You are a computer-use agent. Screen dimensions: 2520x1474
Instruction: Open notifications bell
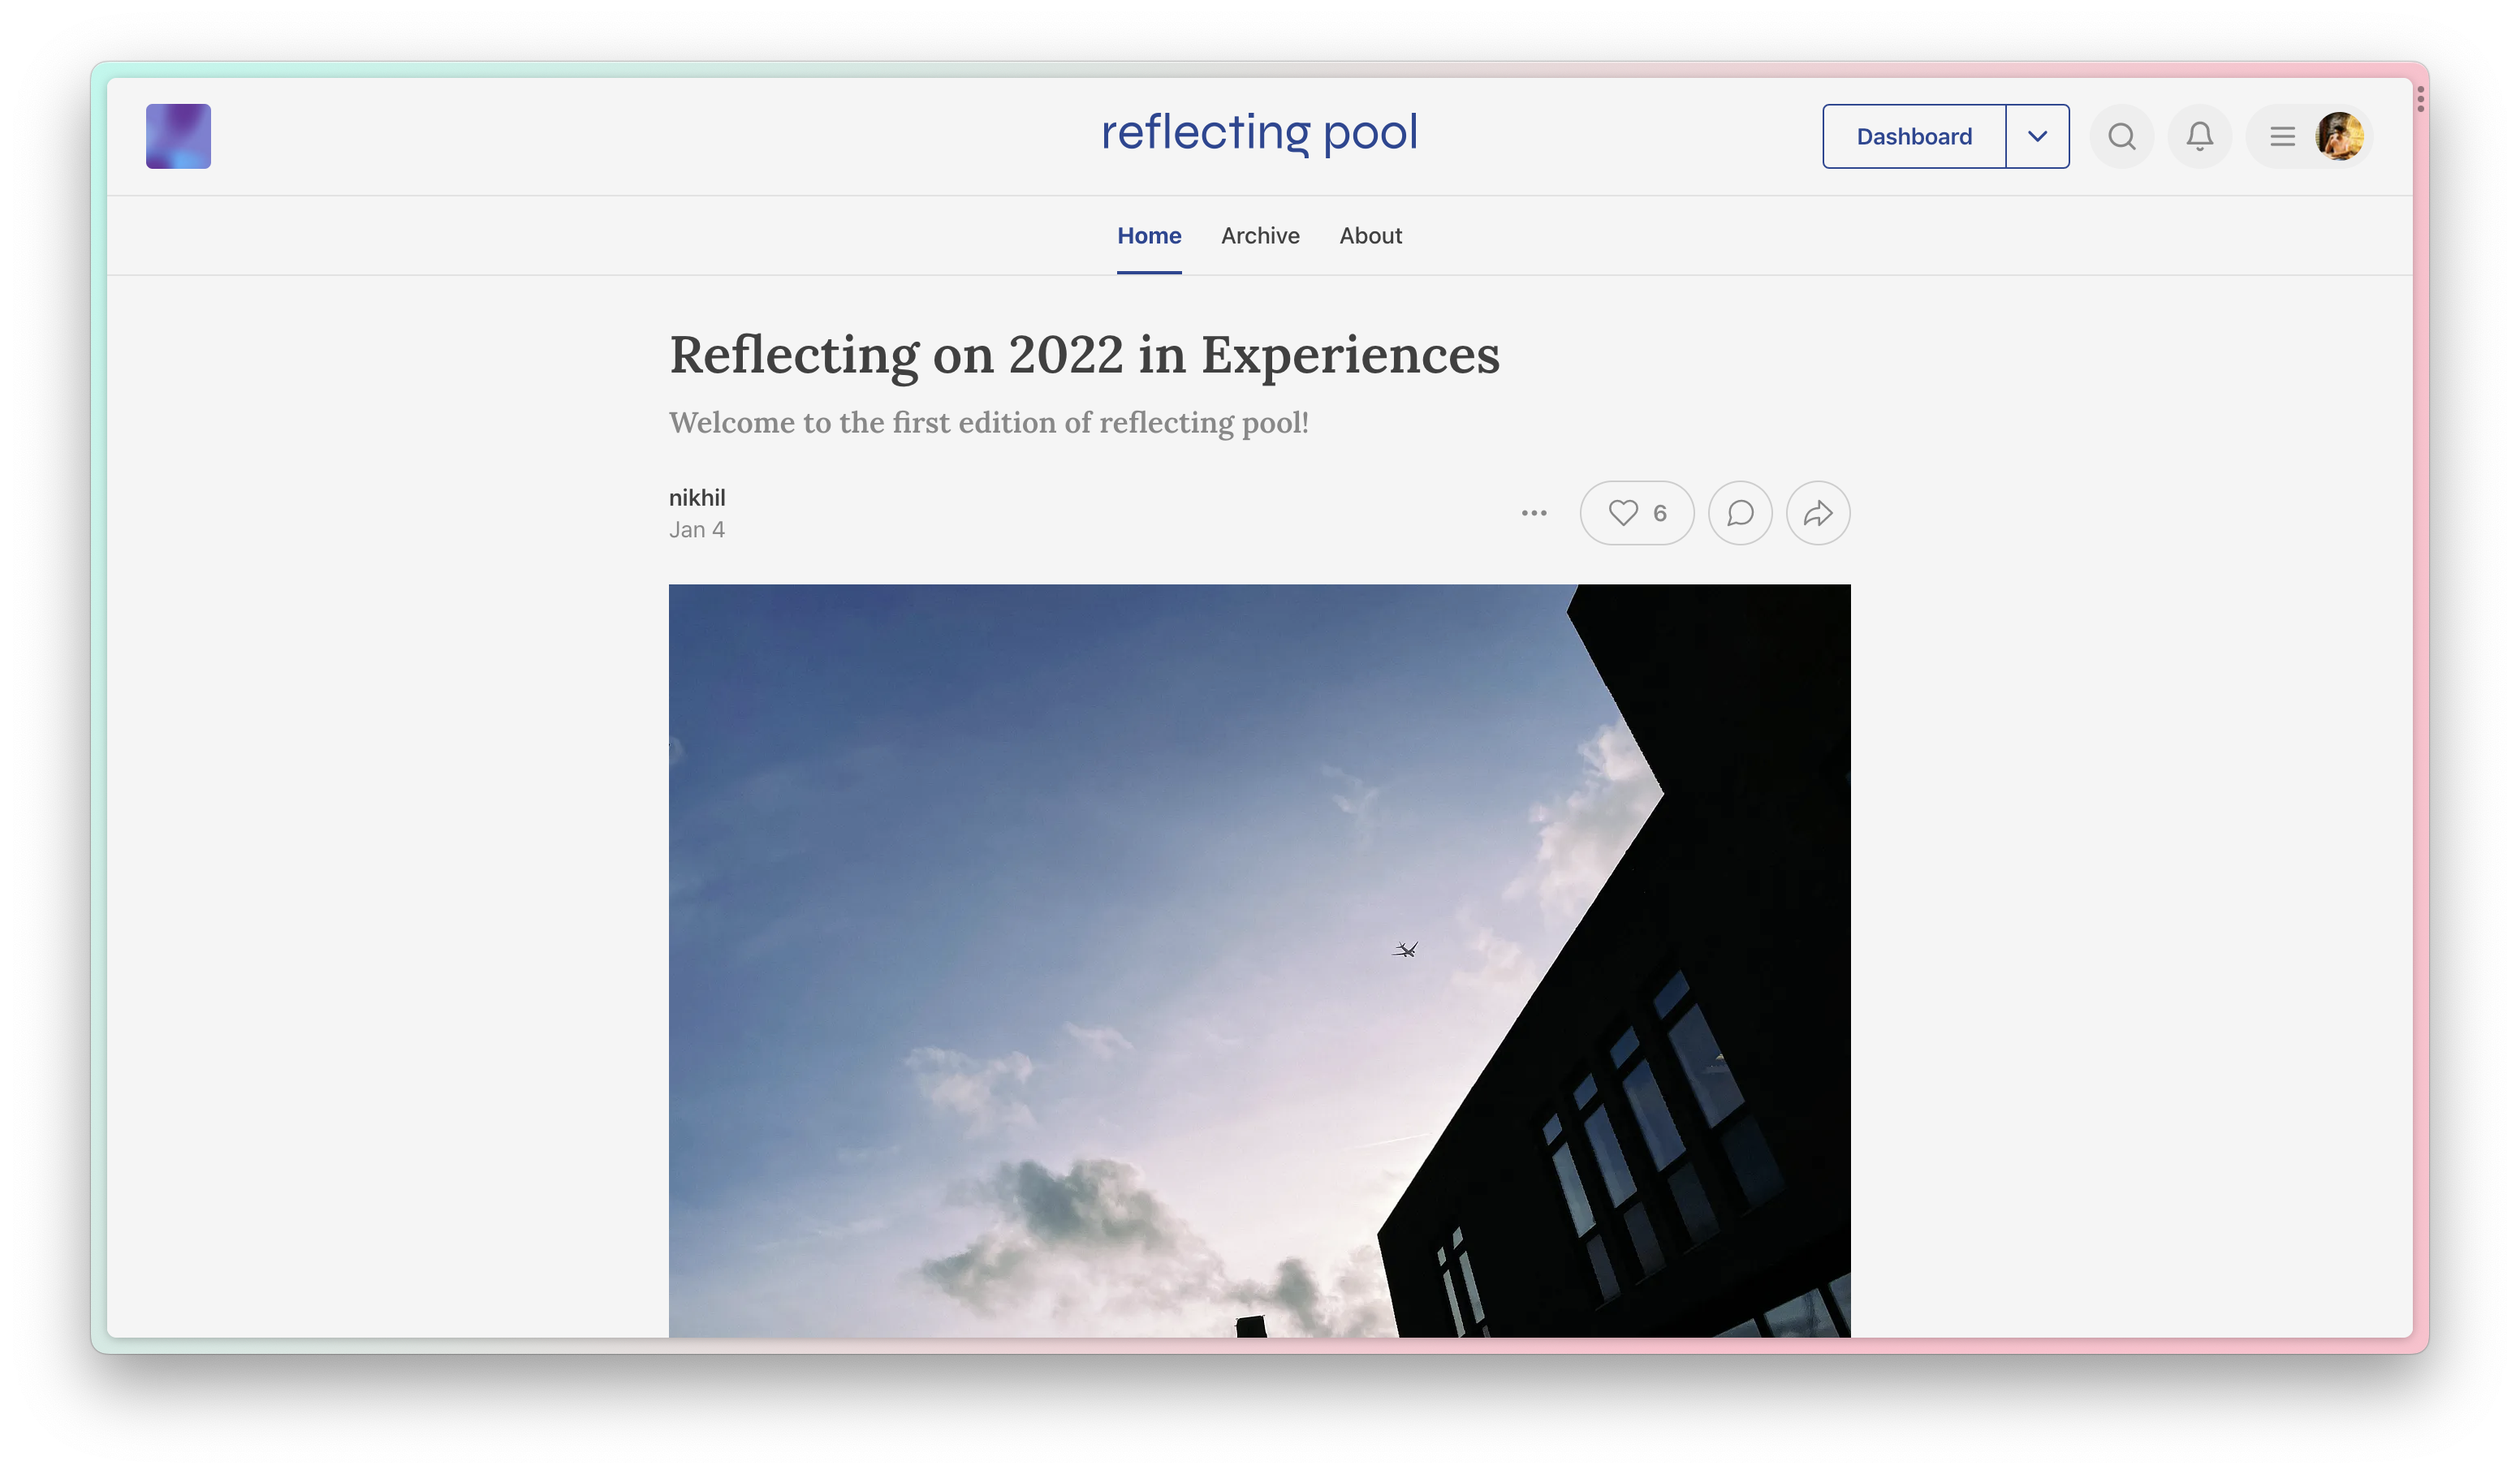(x=2199, y=136)
